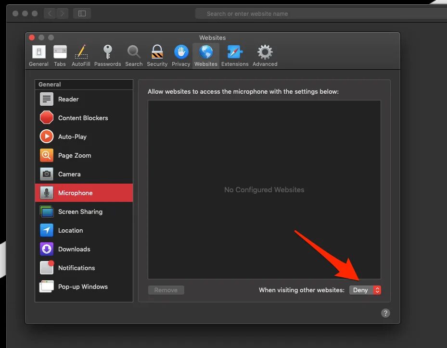This screenshot has height=348, width=447.
Task: Select the Content Blockers stop-sign icon
Action: [x=47, y=118]
